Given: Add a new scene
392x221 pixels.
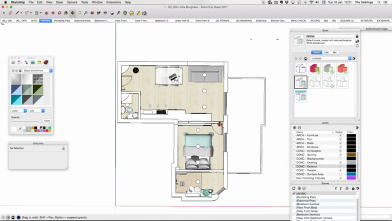Looking at the screenshot, I should click(x=299, y=188).
